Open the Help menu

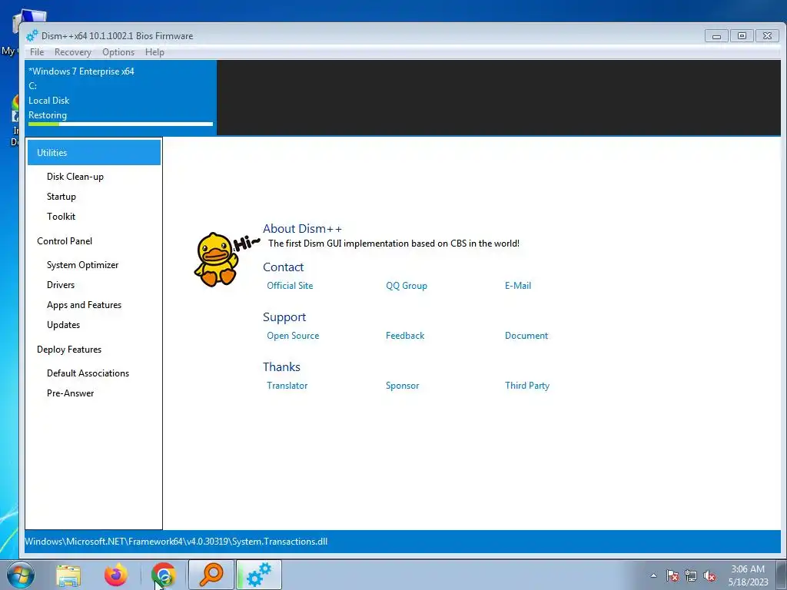154,52
